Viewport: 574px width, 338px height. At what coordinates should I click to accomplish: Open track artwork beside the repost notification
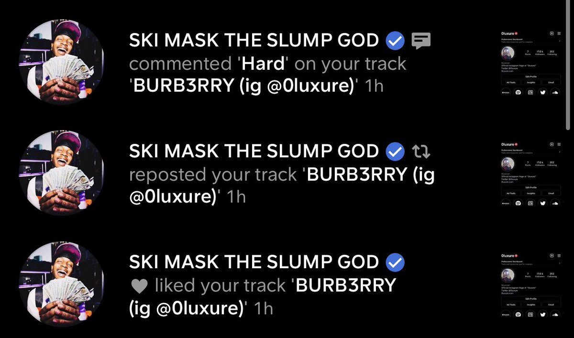[530, 174]
